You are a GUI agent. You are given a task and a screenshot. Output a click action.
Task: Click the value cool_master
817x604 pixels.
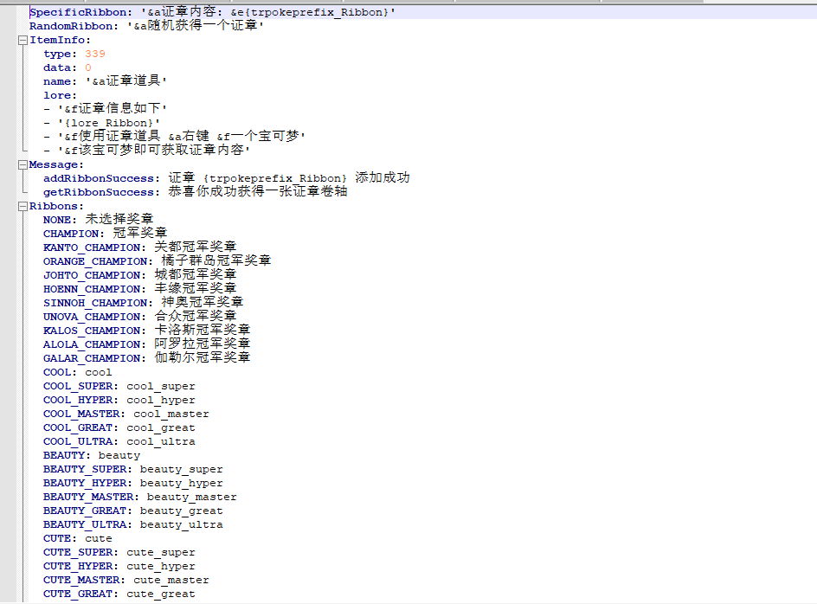tap(170, 414)
